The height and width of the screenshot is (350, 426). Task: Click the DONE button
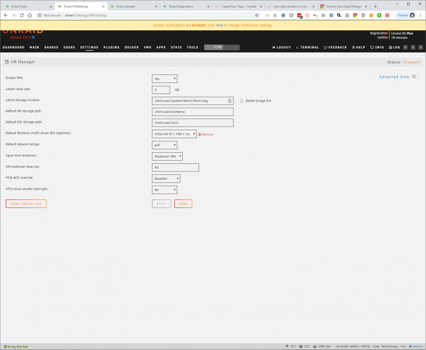(x=183, y=204)
